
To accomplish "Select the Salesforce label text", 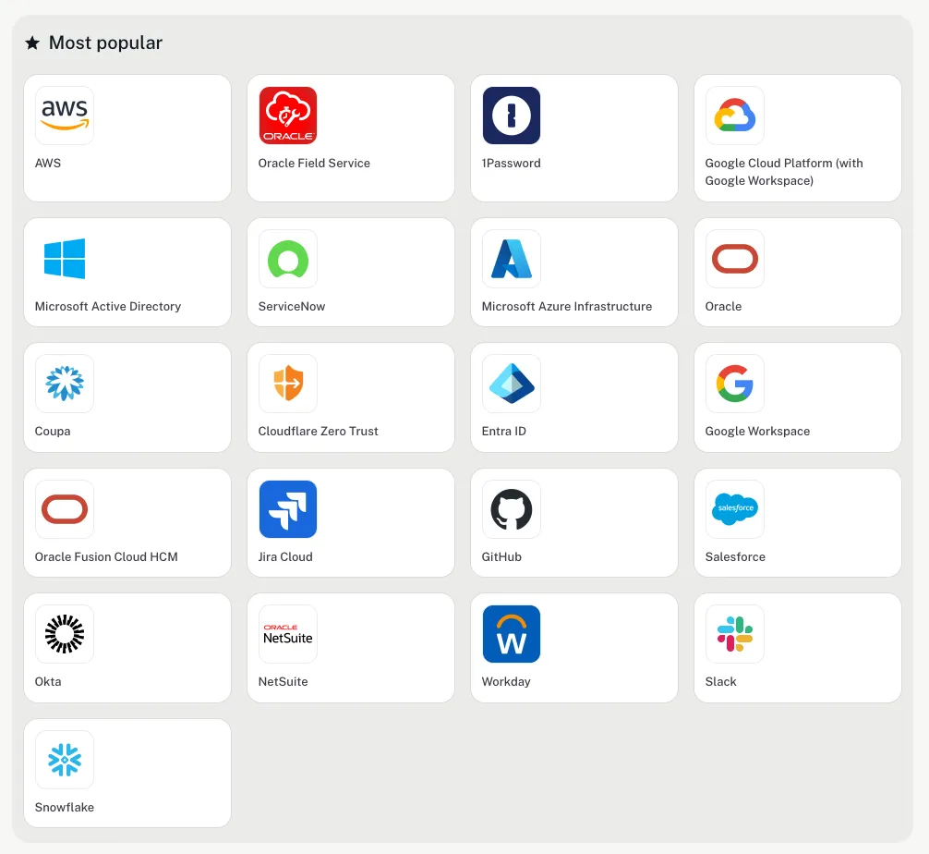I will click(735, 557).
